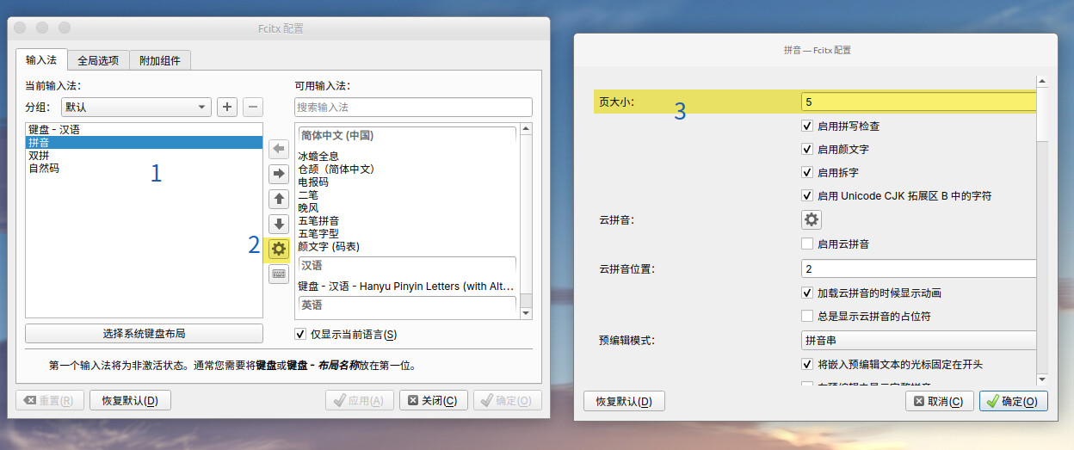Toggle 启用拼写检查 checkbox
The width and height of the screenshot is (1074, 450).
807,126
